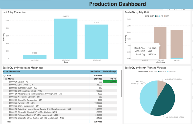Select row BP00255: Zink-offer Suspension - LTR
Image resolution: width=193 pixels, height=124 pixels.
click(x=60, y=100)
